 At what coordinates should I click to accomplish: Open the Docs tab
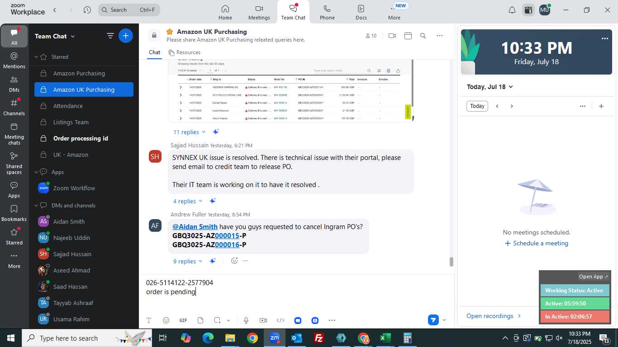(361, 12)
